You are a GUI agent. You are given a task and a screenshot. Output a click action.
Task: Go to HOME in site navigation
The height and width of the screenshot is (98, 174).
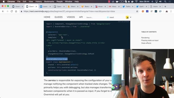[47, 17]
